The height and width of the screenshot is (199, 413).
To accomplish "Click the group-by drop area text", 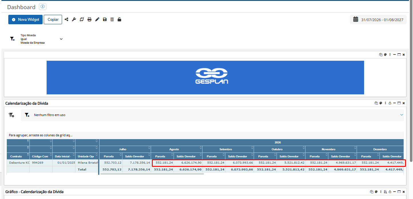I will 41,135.
